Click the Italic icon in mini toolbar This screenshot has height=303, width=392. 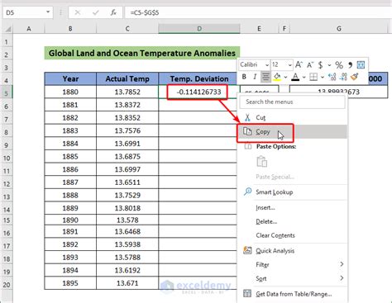(x=255, y=77)
